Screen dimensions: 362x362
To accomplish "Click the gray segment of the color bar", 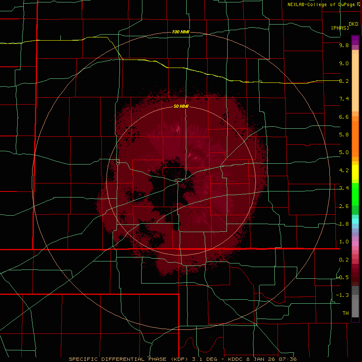I will point(355,302).
